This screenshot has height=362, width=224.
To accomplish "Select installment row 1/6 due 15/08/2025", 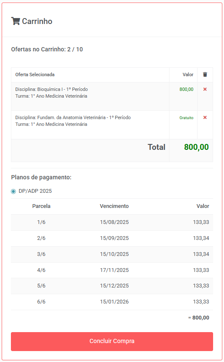I will point(112,222).
